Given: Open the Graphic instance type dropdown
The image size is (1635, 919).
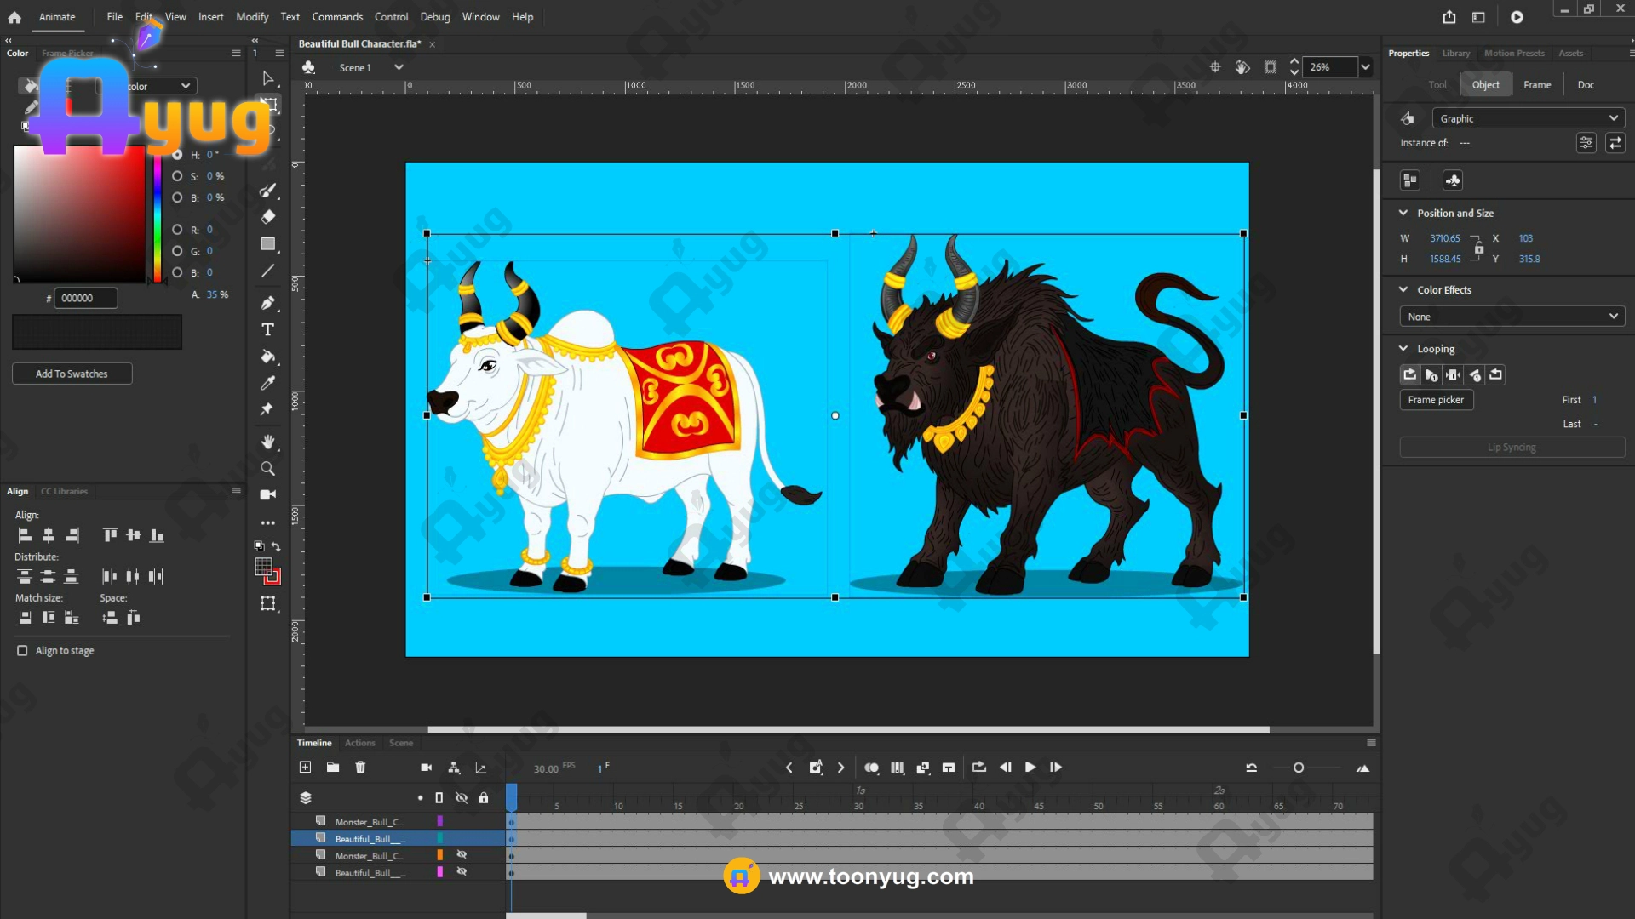Looking at the screenshot, I should [x=1529, y=118].
